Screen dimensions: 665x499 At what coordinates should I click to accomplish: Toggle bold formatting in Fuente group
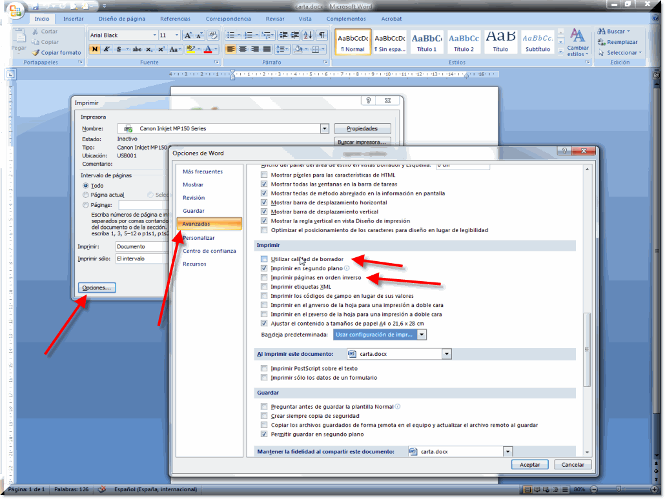94,49
